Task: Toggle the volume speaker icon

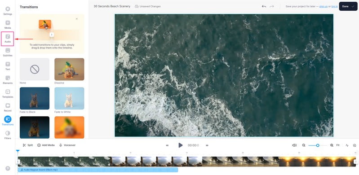Action: [x=294, y=145]
